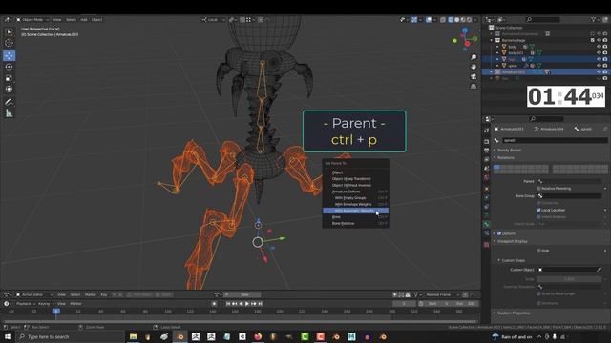
Task: Toggle camera view from the viewport gizmo
Action: tap(474, 76)
